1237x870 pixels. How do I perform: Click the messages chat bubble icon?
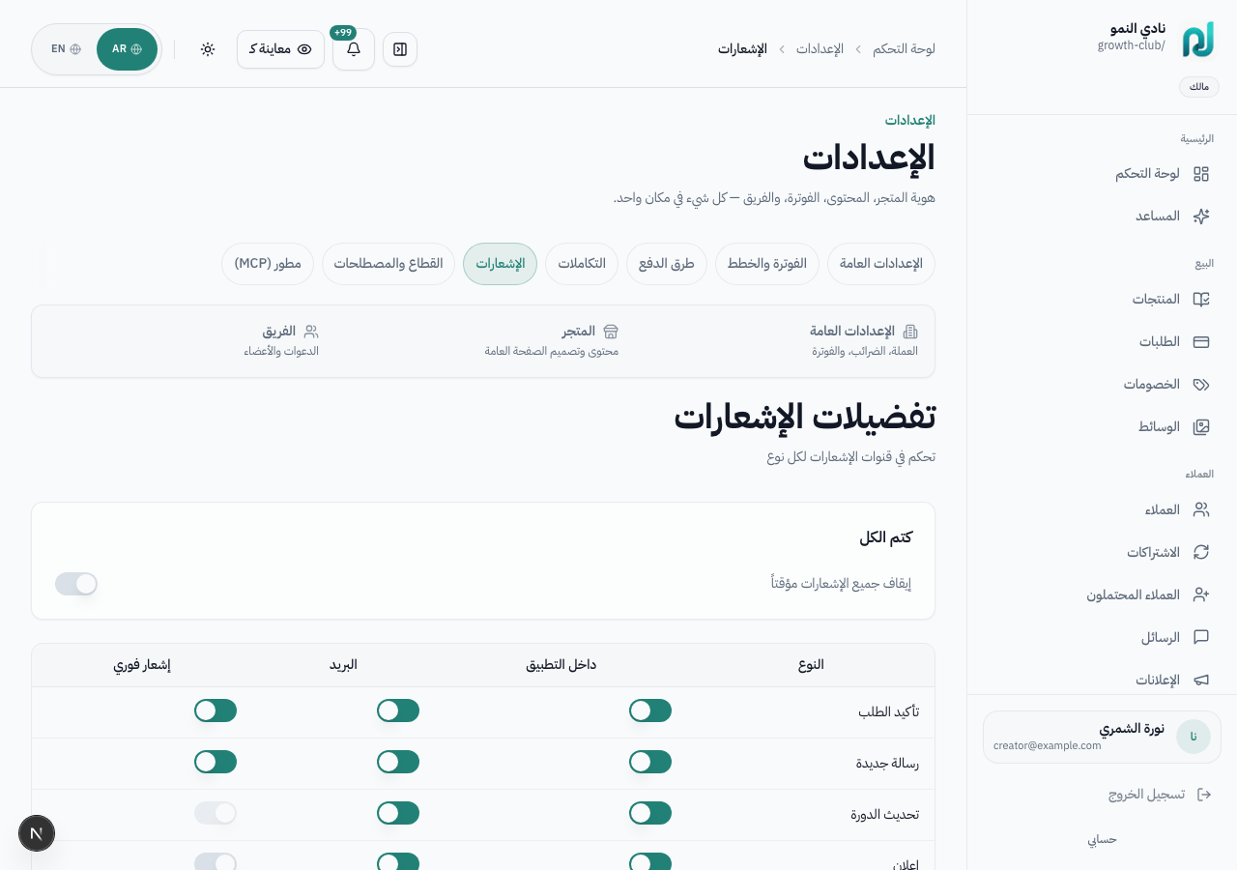click(x=1201, y=638)
